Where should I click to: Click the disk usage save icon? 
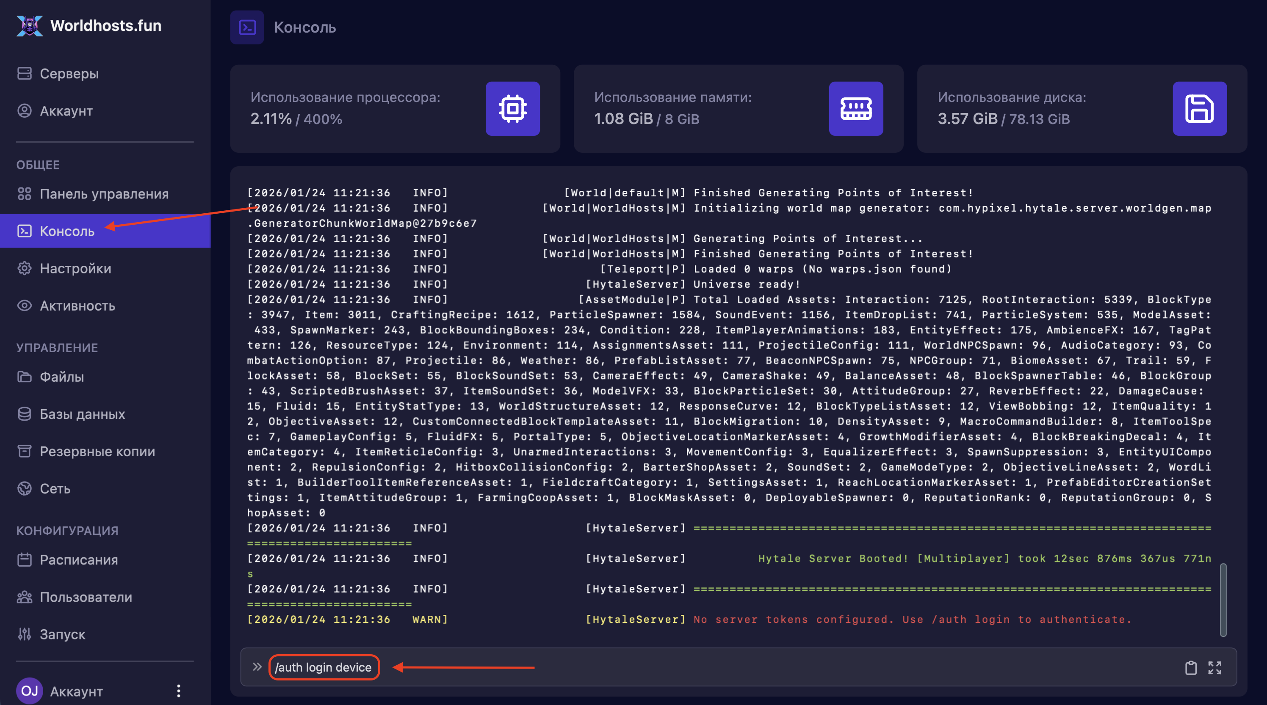tap(1199, 109)
